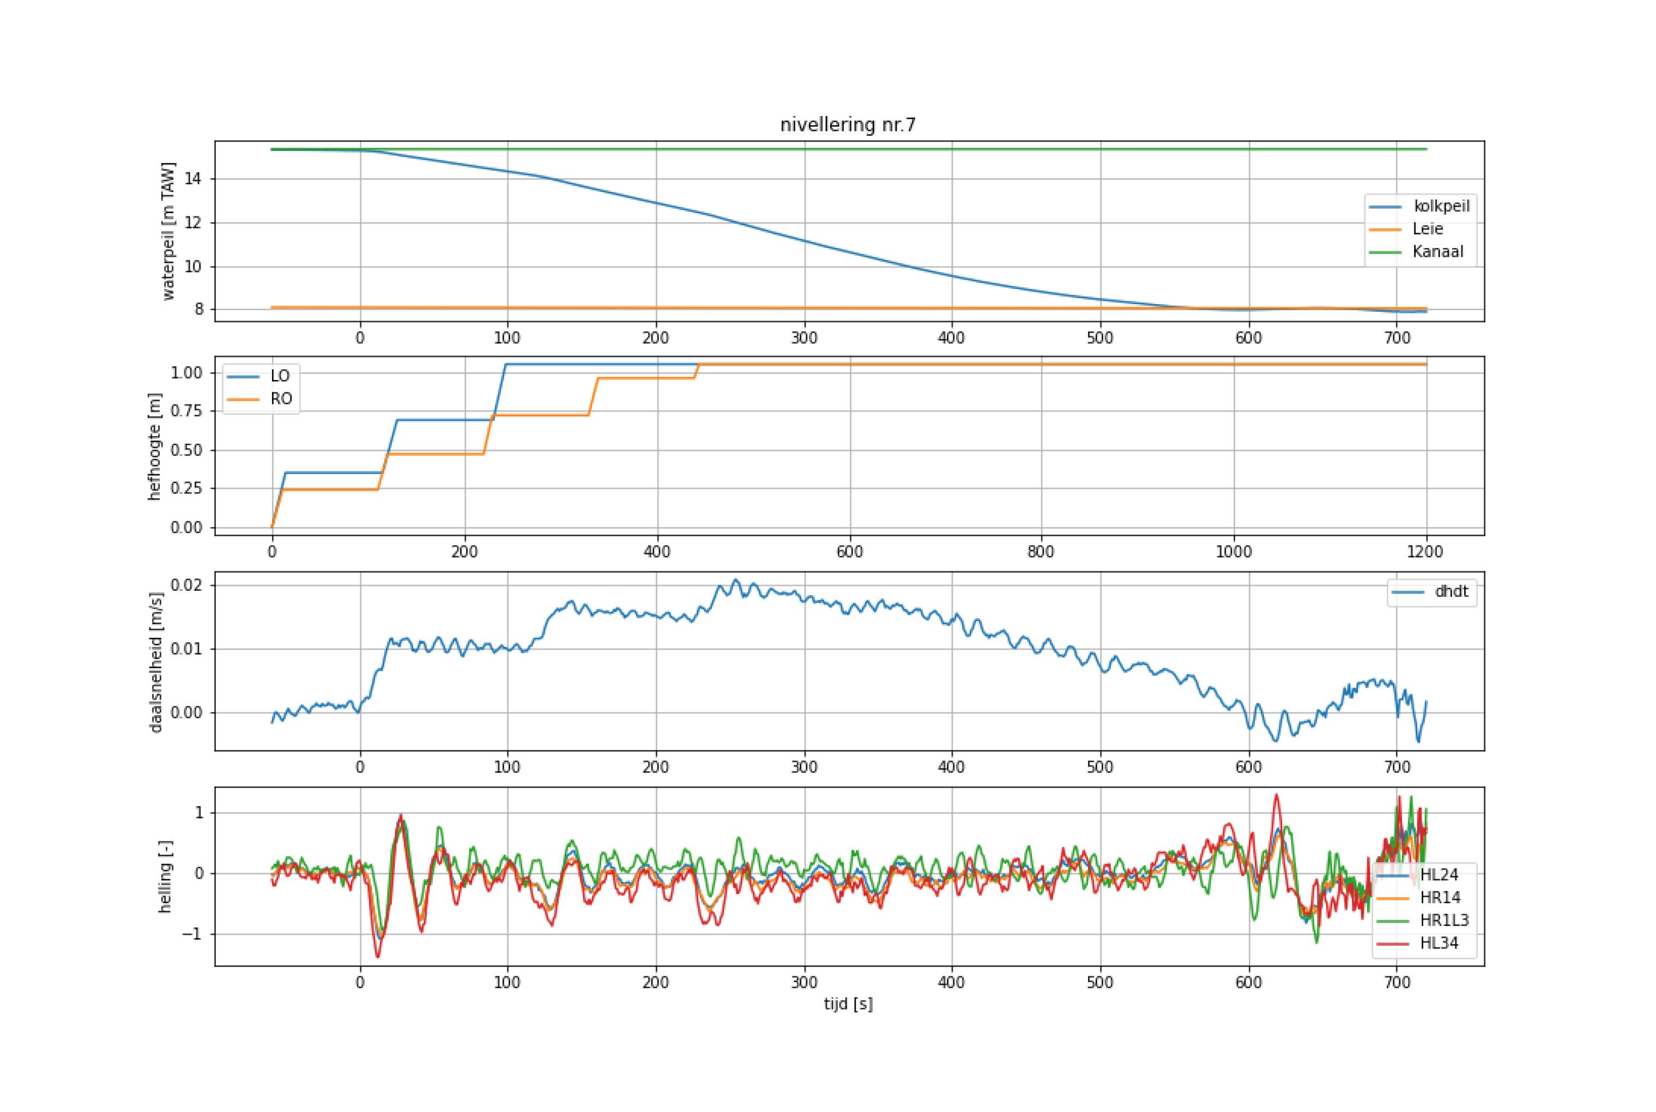Click the chart title "nivellering nr.7"
This screenshot has width=1656, height=1112.
pyautogui.click(x=848, y=125)
